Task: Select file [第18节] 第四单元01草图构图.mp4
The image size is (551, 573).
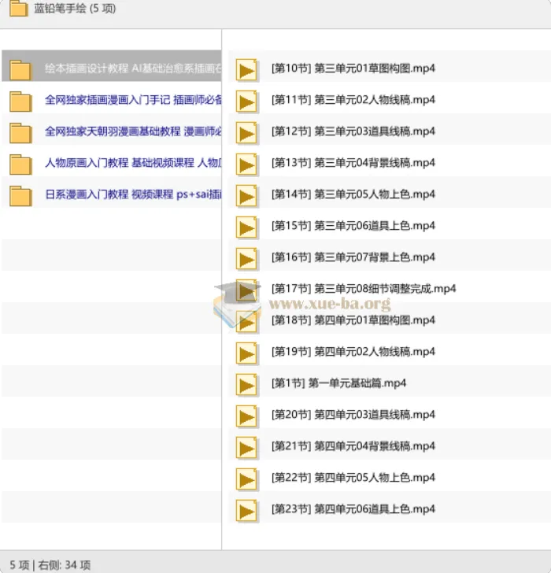Action: click(x=353, y=320)
